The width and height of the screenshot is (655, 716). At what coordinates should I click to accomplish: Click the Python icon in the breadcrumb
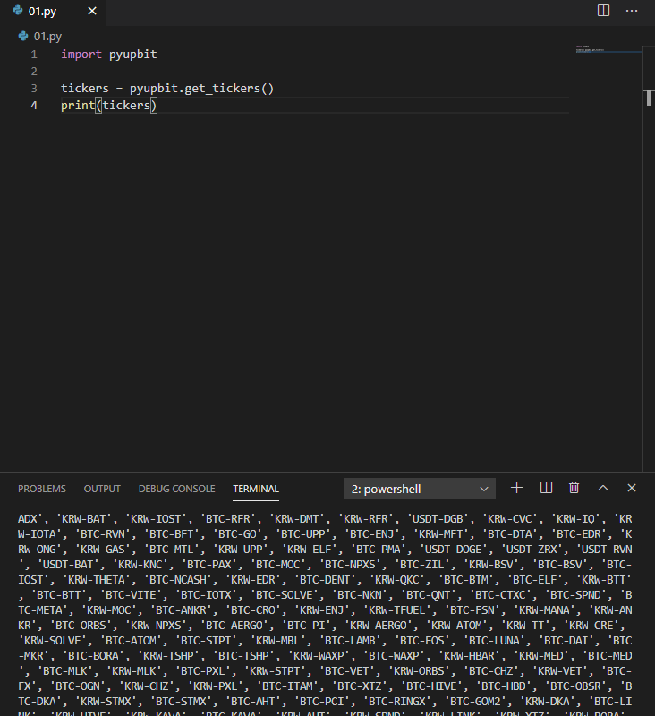[x=23, y=36]
